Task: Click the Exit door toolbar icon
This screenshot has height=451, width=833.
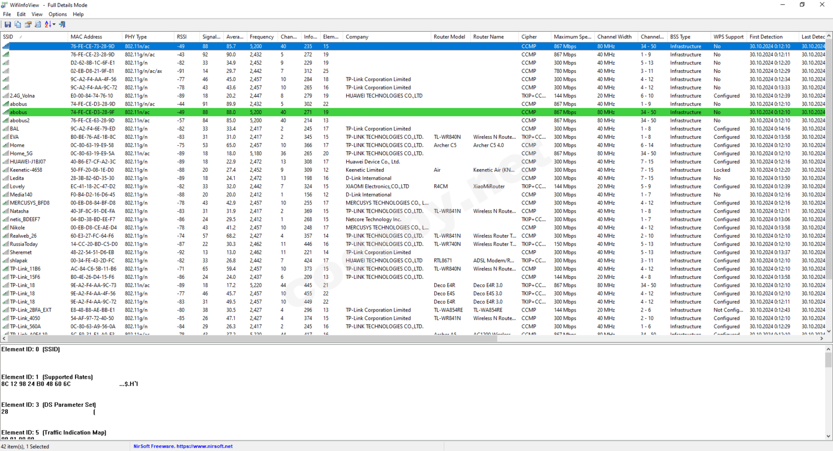Action: point(62,24)
